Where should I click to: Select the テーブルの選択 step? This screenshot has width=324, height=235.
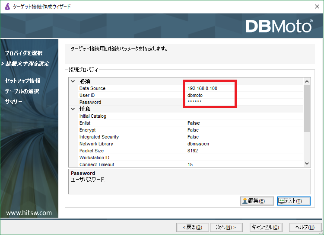(22, 91)
